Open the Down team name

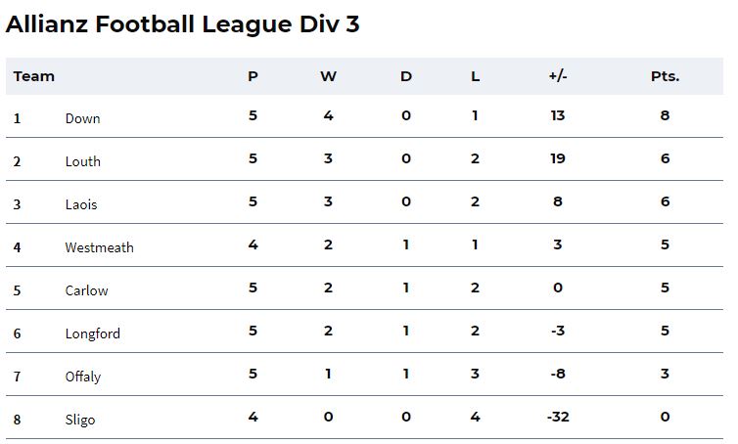tap(83, 118)
